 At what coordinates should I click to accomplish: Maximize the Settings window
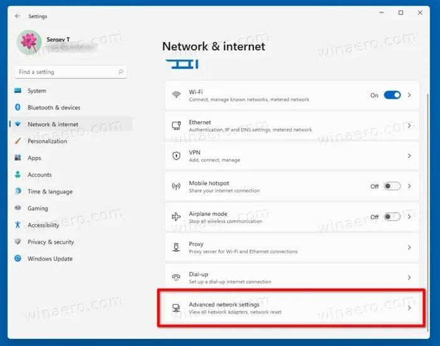tap(401, 13)
